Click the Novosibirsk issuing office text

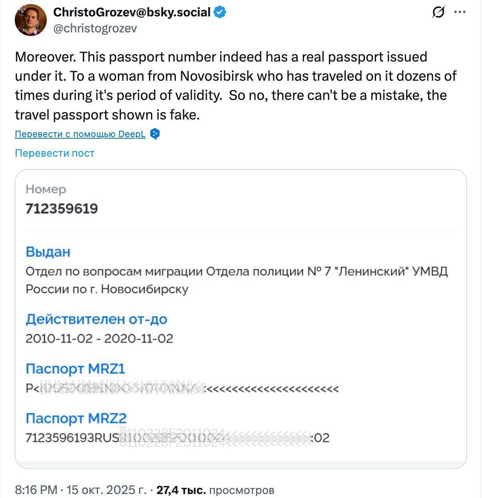click(x=236, y=280)
